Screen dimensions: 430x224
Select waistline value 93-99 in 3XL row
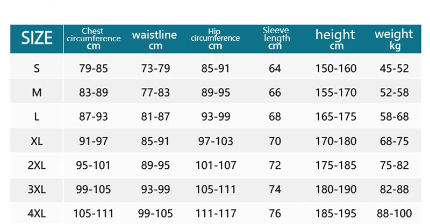[x=155, y=189]
